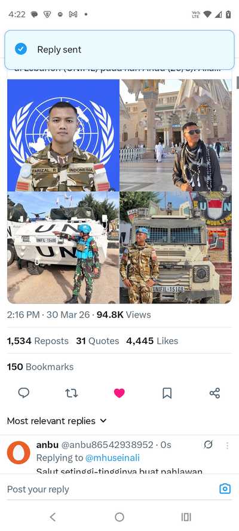
Task: View the 31 Quotes list
Action: click(97, 340)
